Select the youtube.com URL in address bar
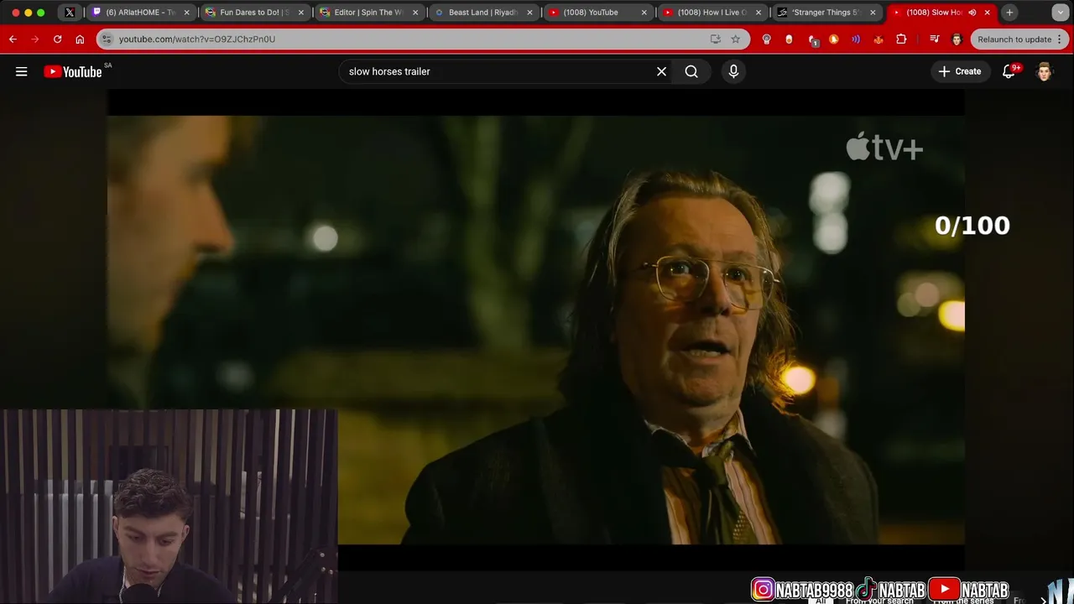 pos(197,39)
